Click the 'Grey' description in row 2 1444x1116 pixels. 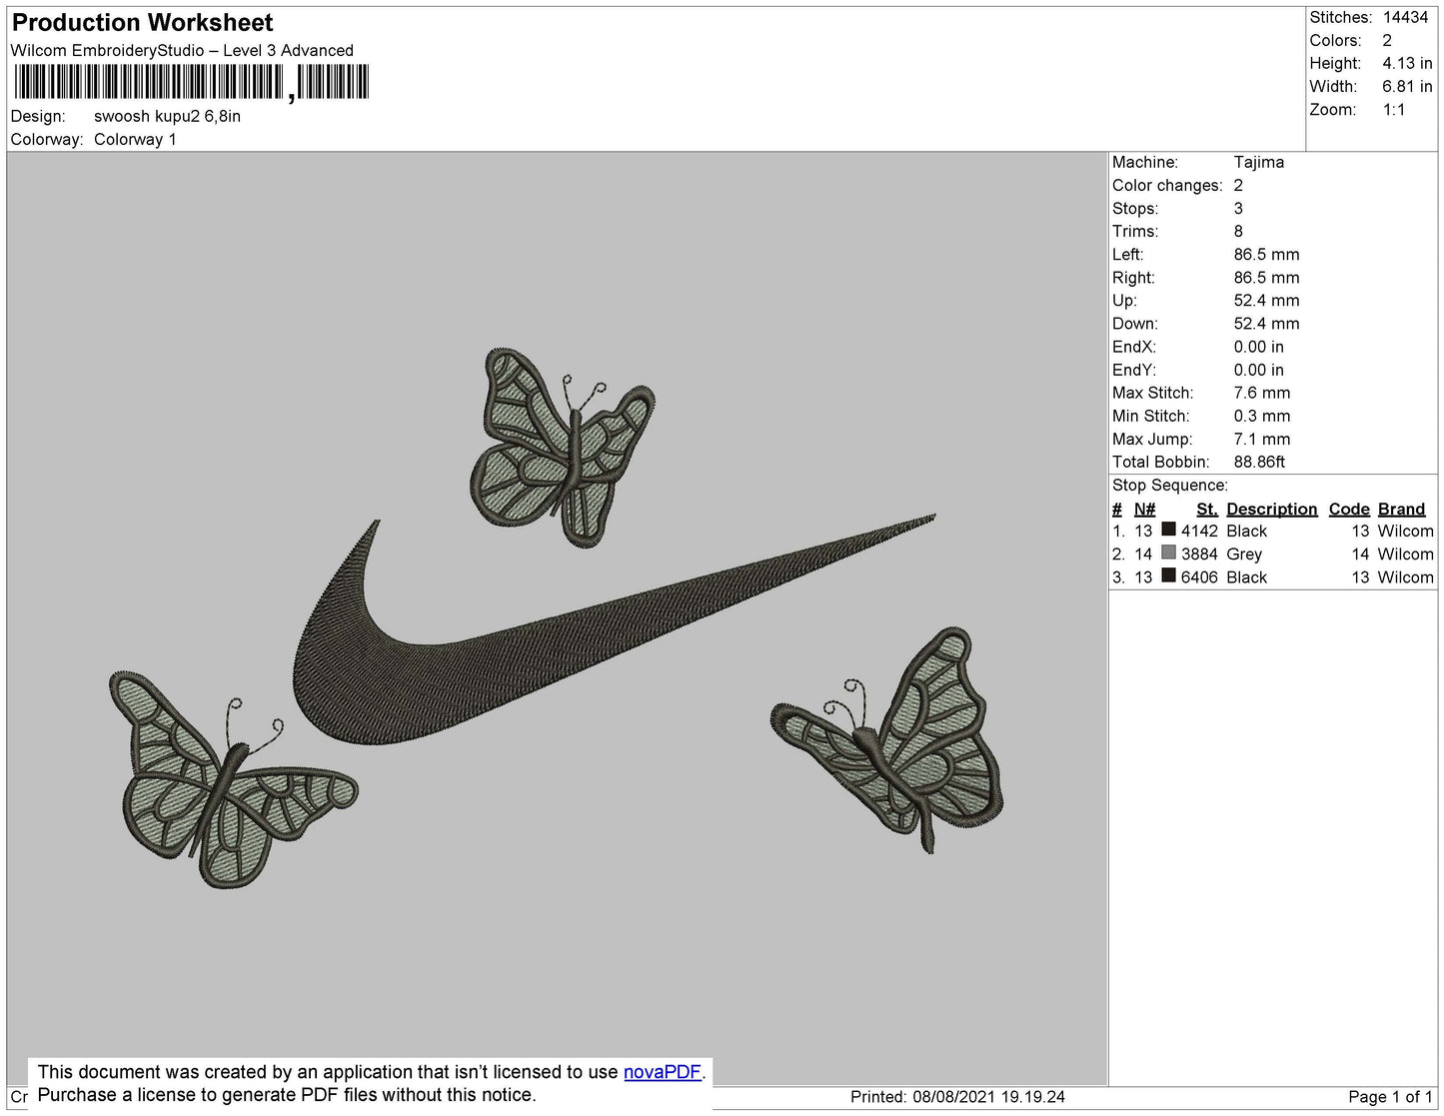(x=1244, y=554)
